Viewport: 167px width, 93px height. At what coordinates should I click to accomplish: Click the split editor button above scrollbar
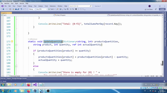tap(163, 15)
